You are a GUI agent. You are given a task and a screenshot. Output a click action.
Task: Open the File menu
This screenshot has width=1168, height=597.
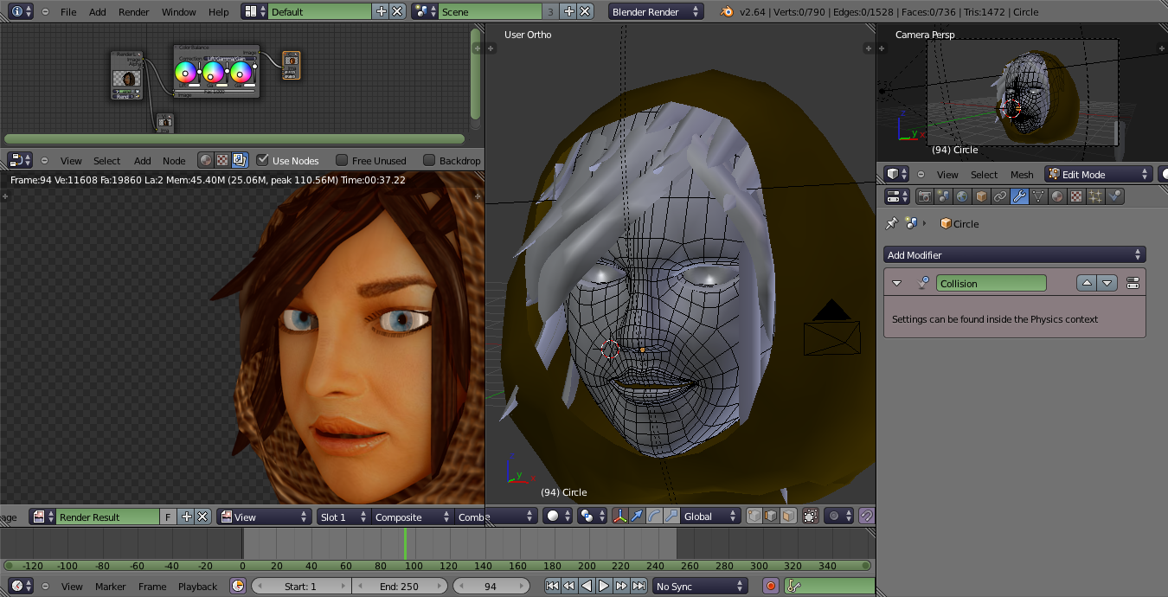tap(68, 12)
